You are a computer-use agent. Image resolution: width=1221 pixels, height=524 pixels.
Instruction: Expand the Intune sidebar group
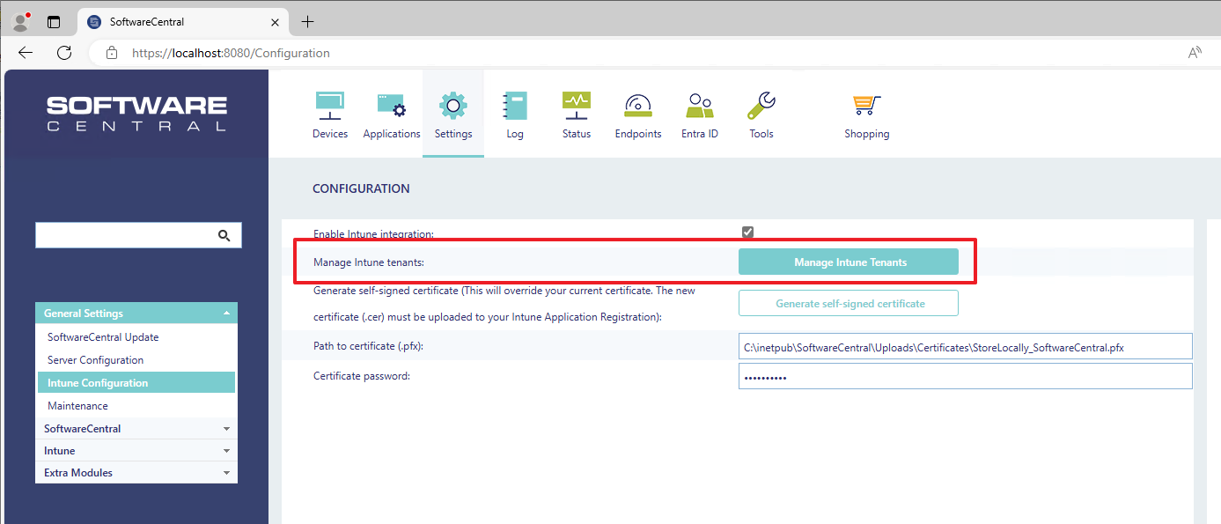click(136, 451)
